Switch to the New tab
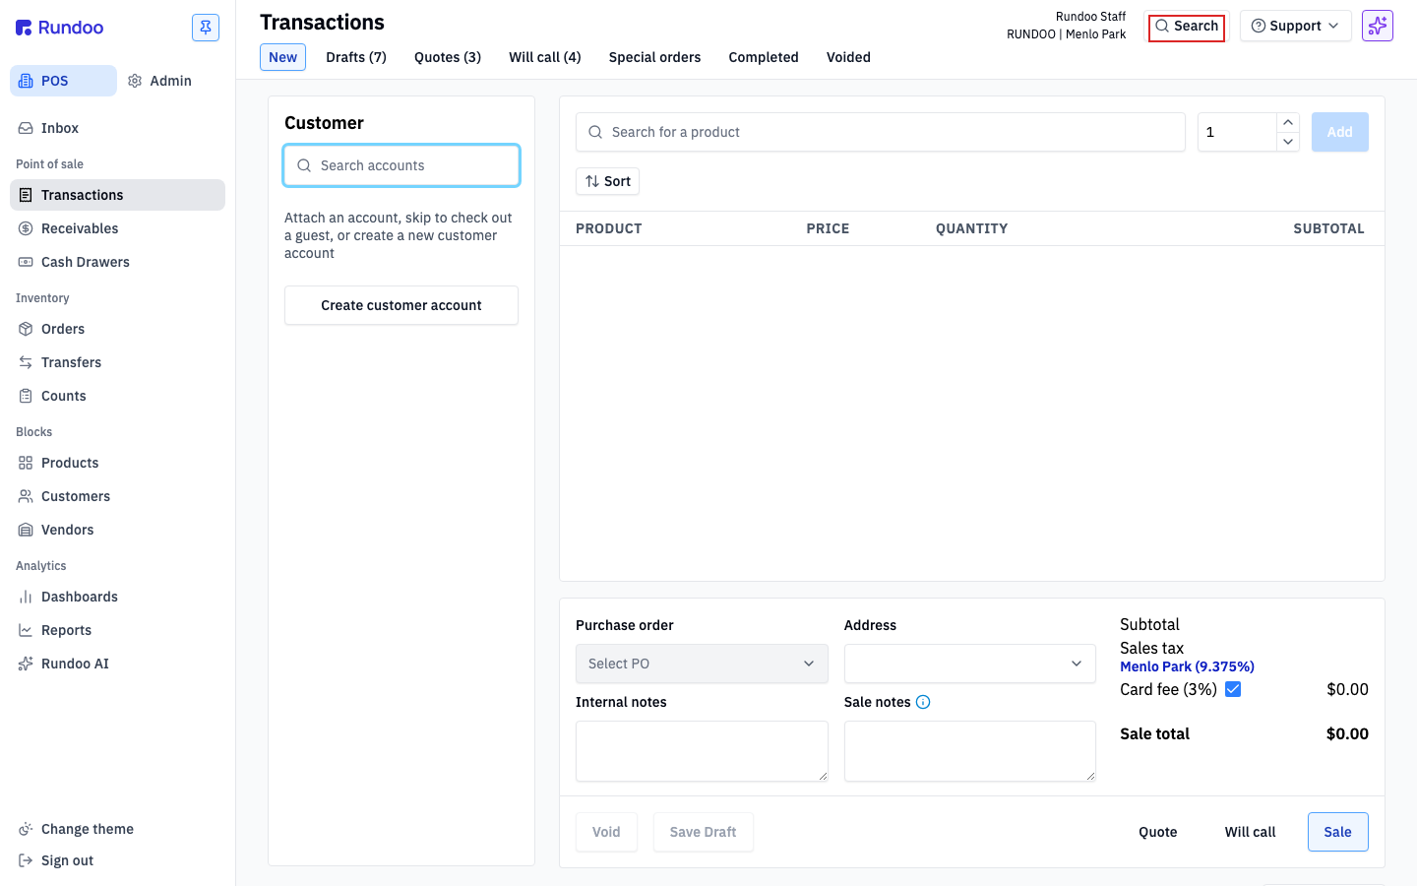The height and width of the screenshot is (886, 1417). click(283, 57)
